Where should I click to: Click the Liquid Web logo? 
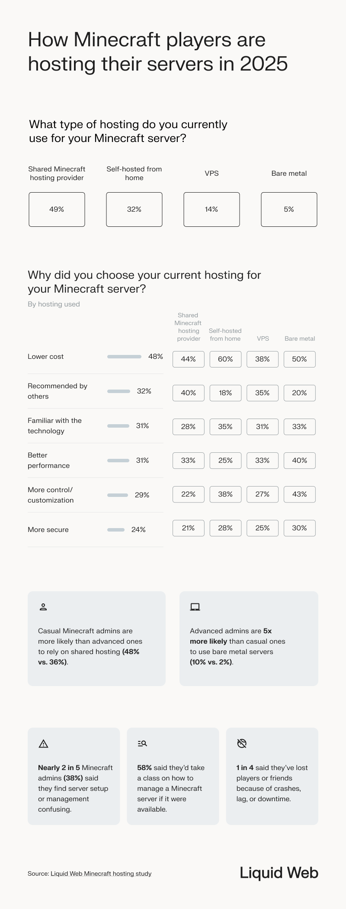pyautogui.click(x=279, y=873)
